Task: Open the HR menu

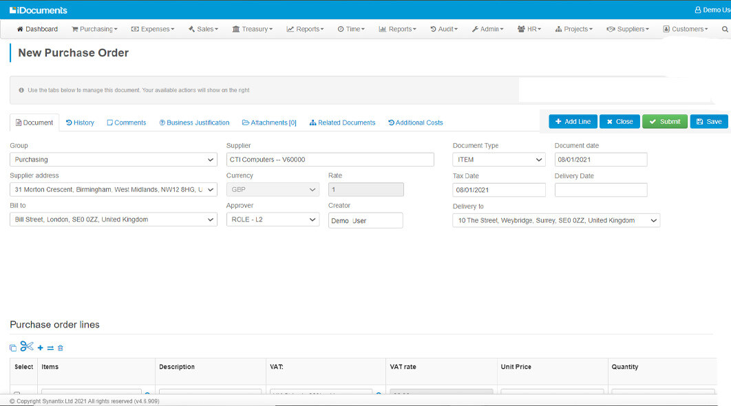Action: pos(529,29)
